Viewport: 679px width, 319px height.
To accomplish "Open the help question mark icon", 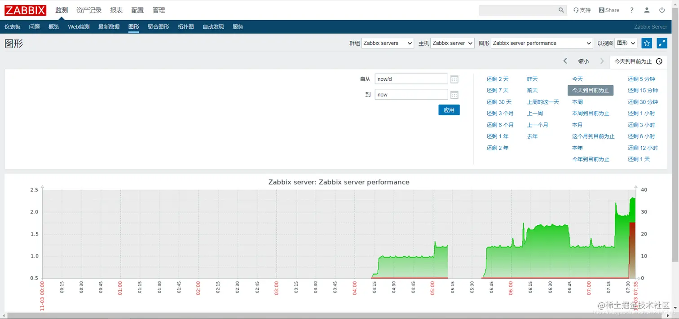I will [632, 10].
